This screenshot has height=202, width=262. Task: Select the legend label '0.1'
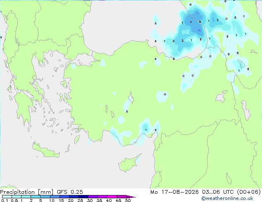[x=5, y=200]
